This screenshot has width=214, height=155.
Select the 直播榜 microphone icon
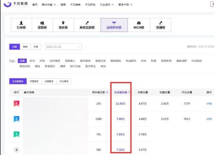[160, 23]
